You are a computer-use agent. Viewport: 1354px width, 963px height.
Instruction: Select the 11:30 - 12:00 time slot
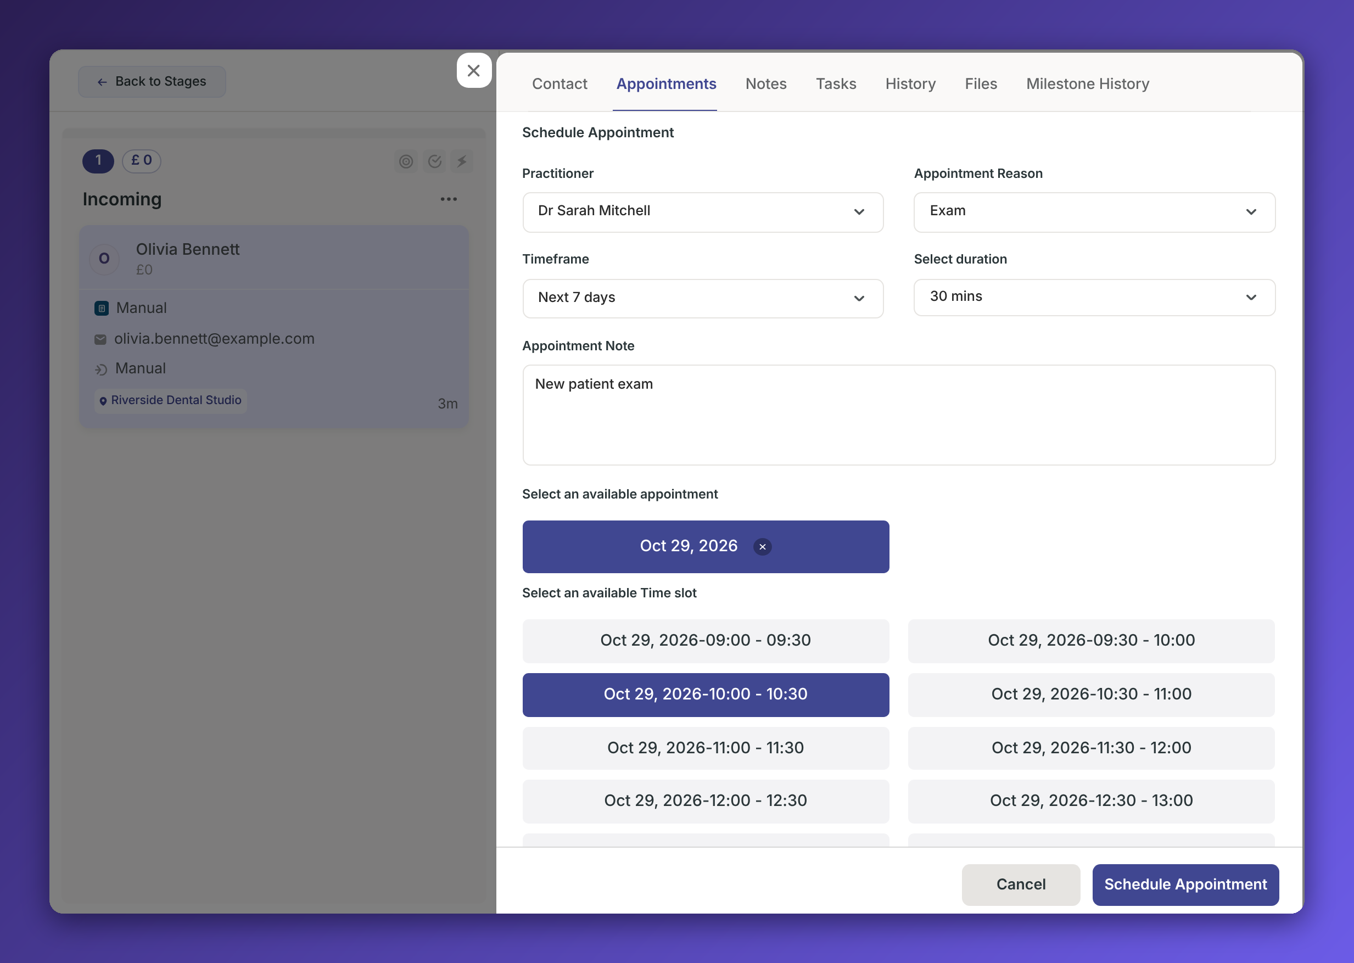pyautogui.click(x=1090, y=748)
